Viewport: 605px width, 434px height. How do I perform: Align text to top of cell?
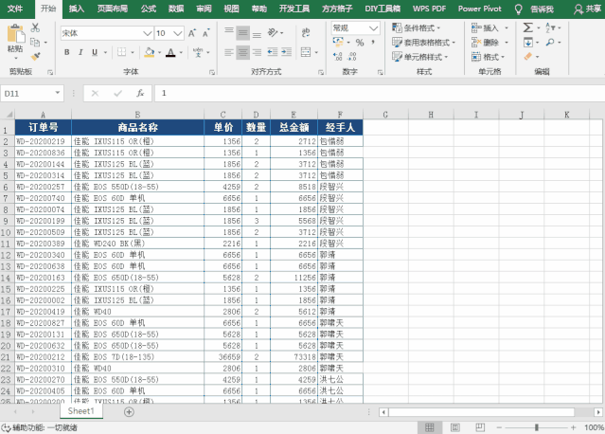pos(229,32)
